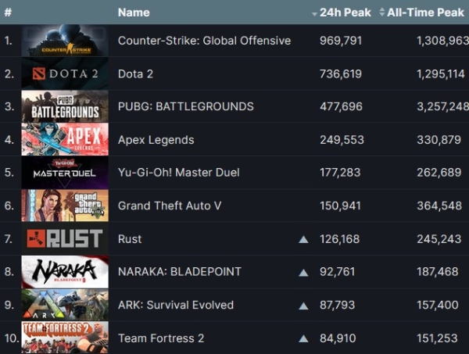Select the Apex Legends game banner
This screenshot has width=469, height=354.
[x=65, y=140]
